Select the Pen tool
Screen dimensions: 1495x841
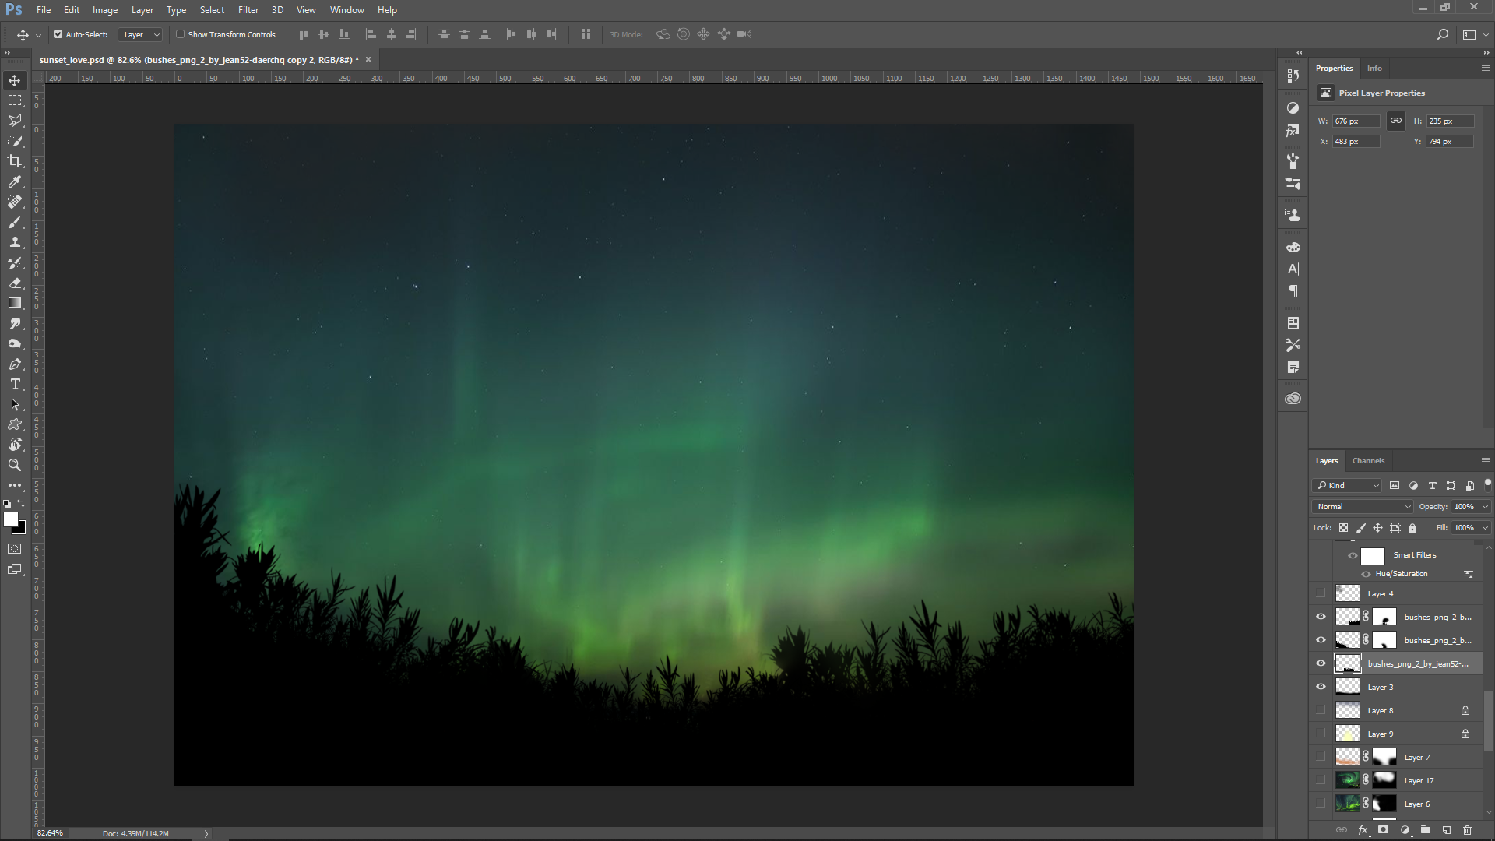[x=15, y=364]
